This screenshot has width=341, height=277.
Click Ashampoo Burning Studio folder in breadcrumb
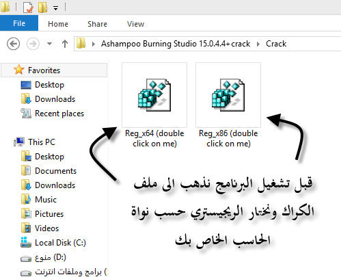[x=176, y=44]
